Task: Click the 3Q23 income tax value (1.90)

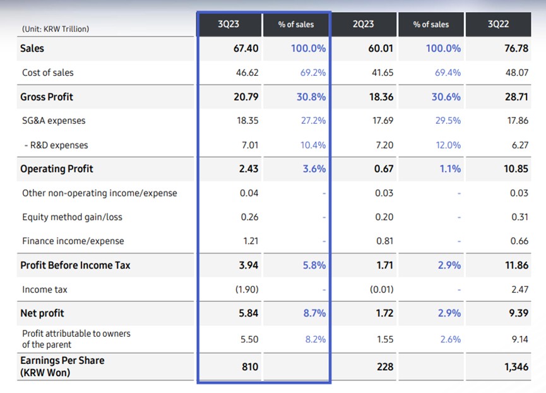Action: coord(246,289)
